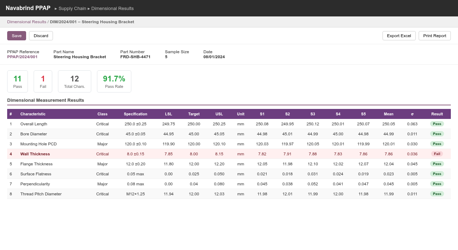Export results to Excel
The height and width of the screenshot is (250, 458).
[x=399, y=36]
